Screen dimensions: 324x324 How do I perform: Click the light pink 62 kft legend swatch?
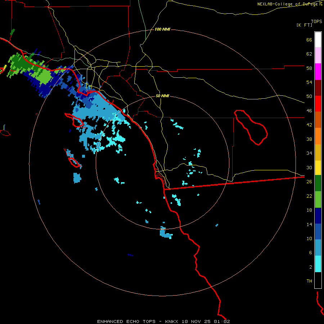(318, 55)
